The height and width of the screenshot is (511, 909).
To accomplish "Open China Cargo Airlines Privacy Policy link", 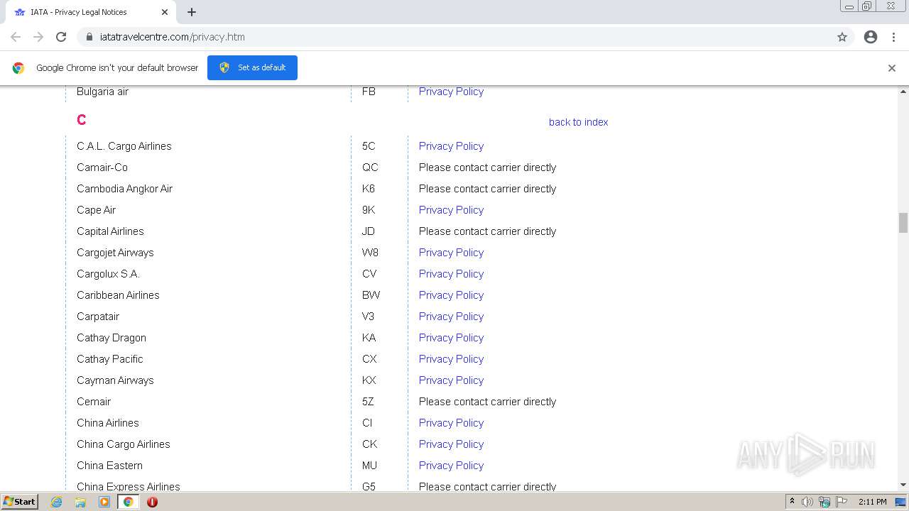I will coord(451,444).
